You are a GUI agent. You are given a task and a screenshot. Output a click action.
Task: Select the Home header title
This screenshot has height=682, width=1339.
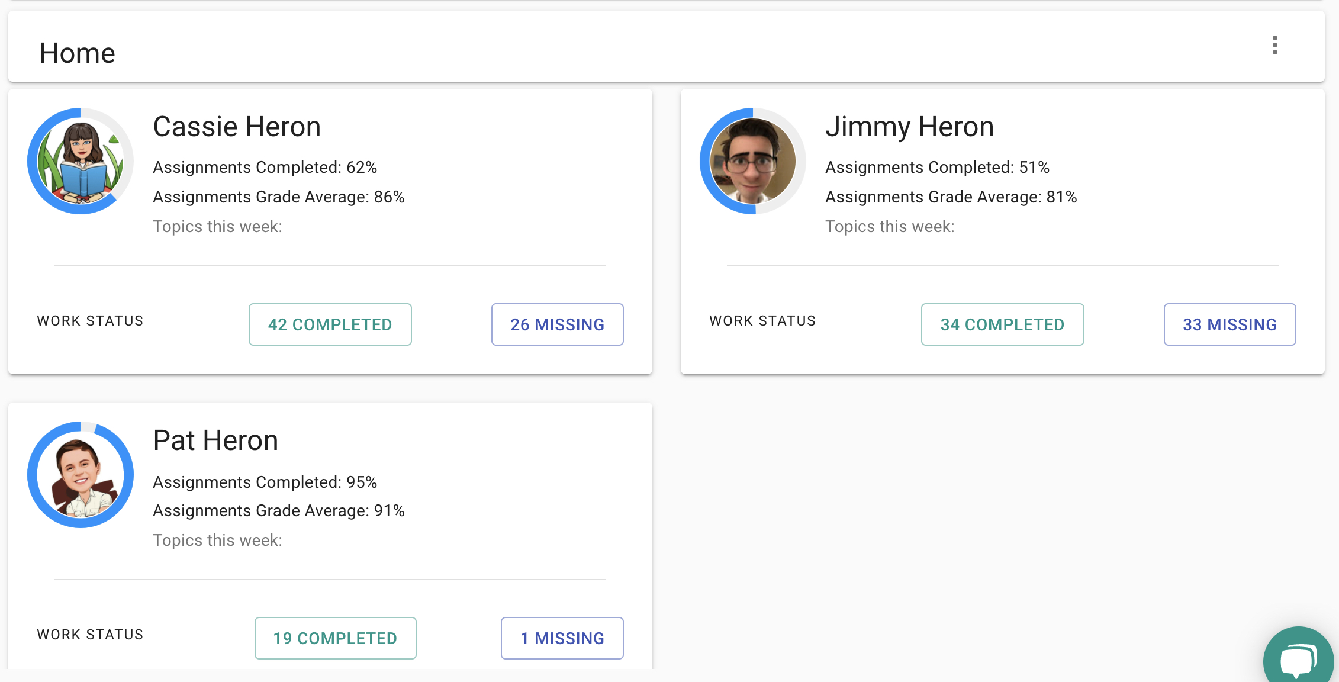(78, 52)
